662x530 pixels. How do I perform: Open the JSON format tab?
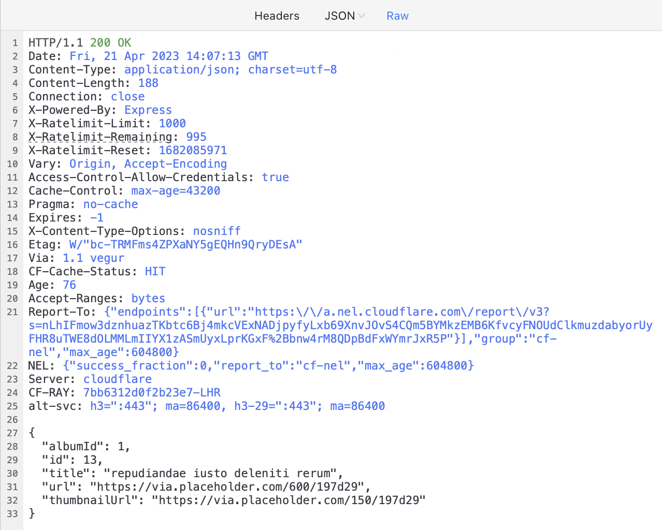[340, 16]
